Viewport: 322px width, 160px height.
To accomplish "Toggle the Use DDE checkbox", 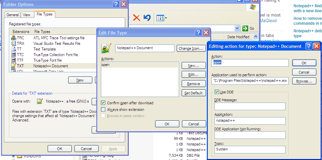I will pyautogui.click(x=217, y=92).
